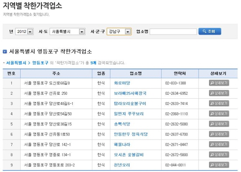241x172 pixels.
Task: Click phone number 02-2672-5800
Action: click(177, 155)
